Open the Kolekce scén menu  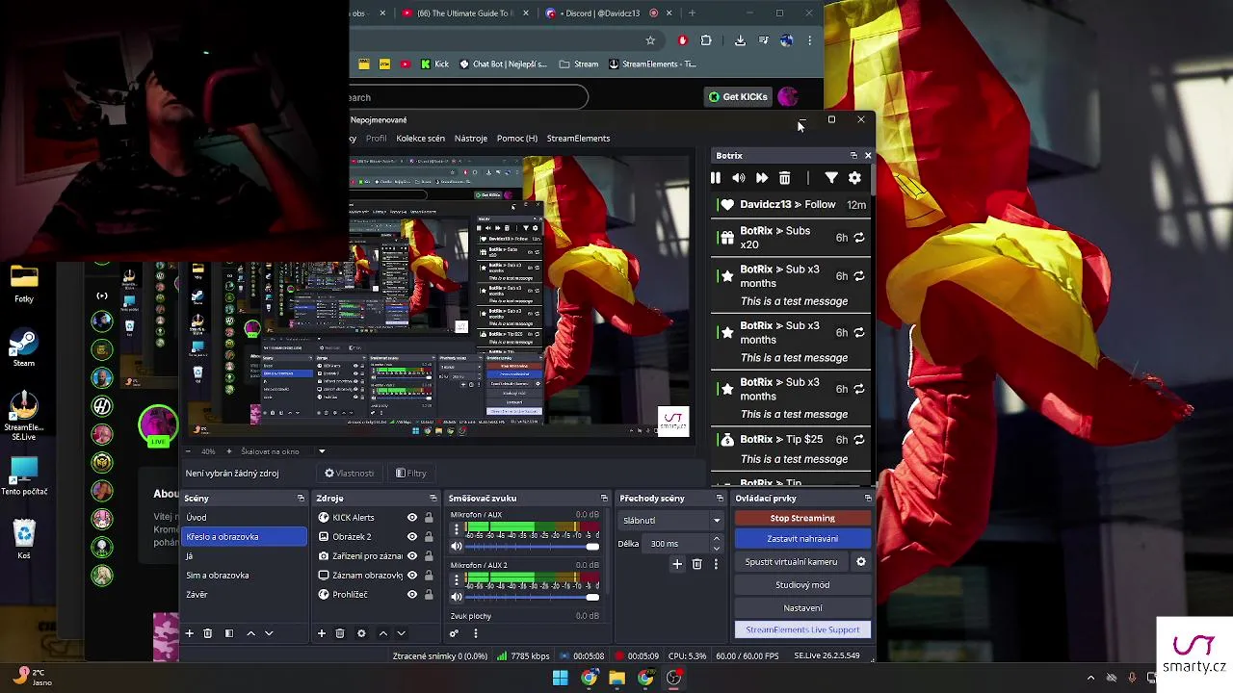tap(420, 139)
